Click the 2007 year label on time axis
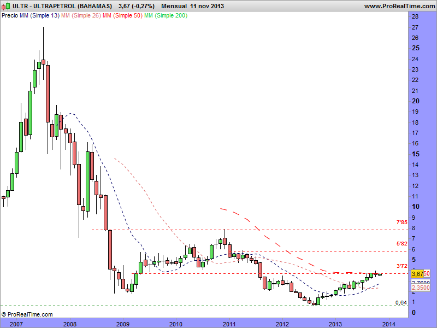The width and height of the screenshot is (437, 328). (16, 324)
